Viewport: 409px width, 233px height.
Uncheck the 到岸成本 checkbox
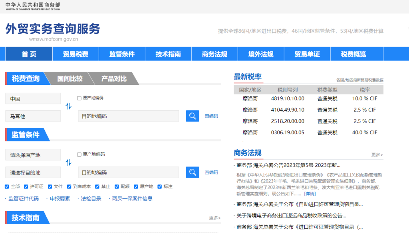pyautogui.click(x=69, y=186)
